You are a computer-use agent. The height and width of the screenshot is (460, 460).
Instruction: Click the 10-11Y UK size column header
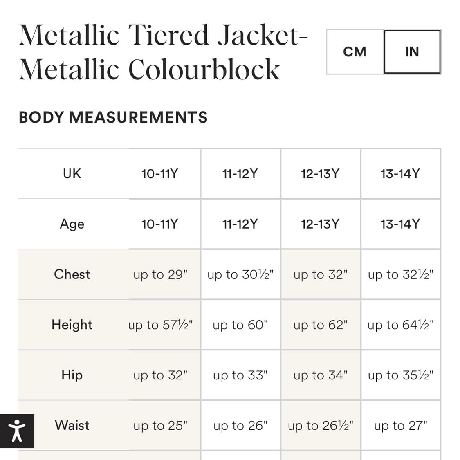160,174
